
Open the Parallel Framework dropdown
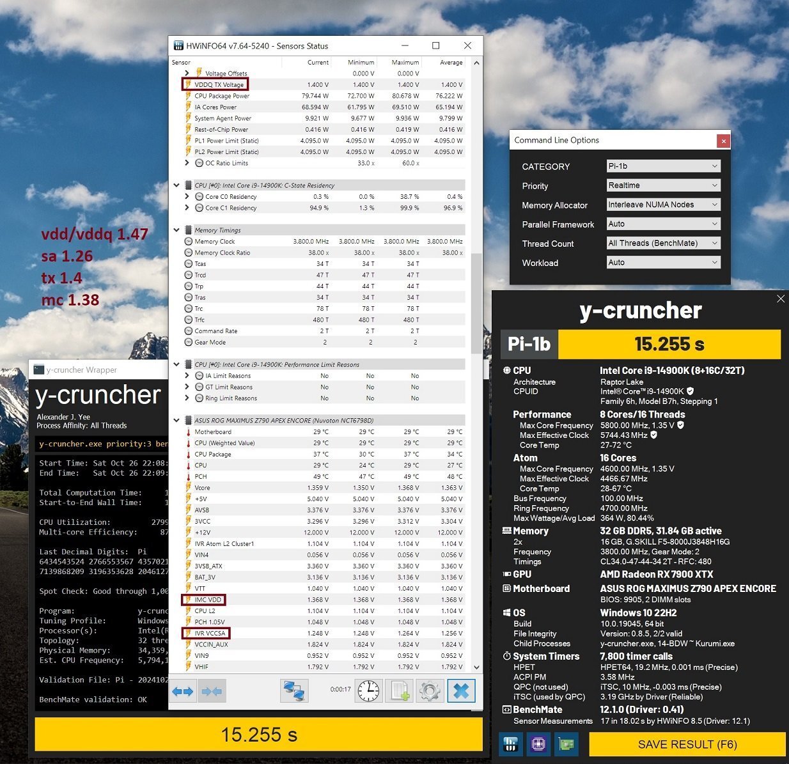tap(663, 224)
